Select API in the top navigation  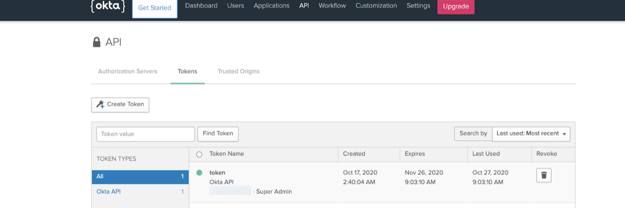(x=304, y=6)
